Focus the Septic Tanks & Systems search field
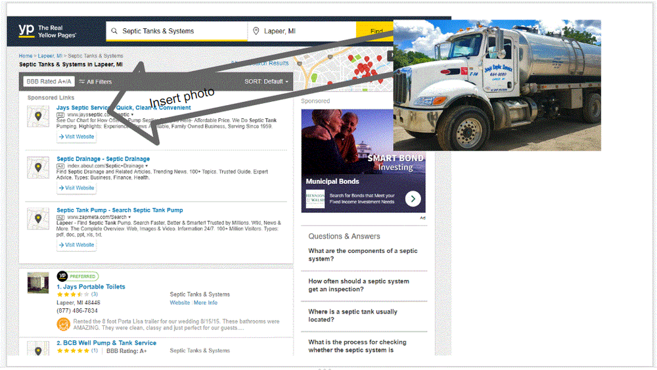 coord(177,31)
